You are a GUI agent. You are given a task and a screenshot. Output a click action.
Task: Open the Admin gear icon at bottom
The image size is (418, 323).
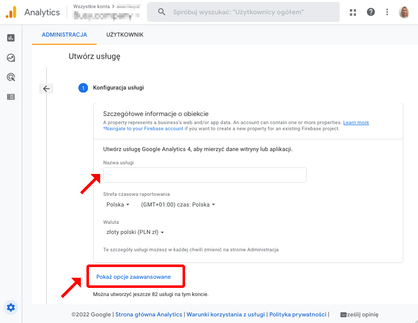tap(11, 307)
